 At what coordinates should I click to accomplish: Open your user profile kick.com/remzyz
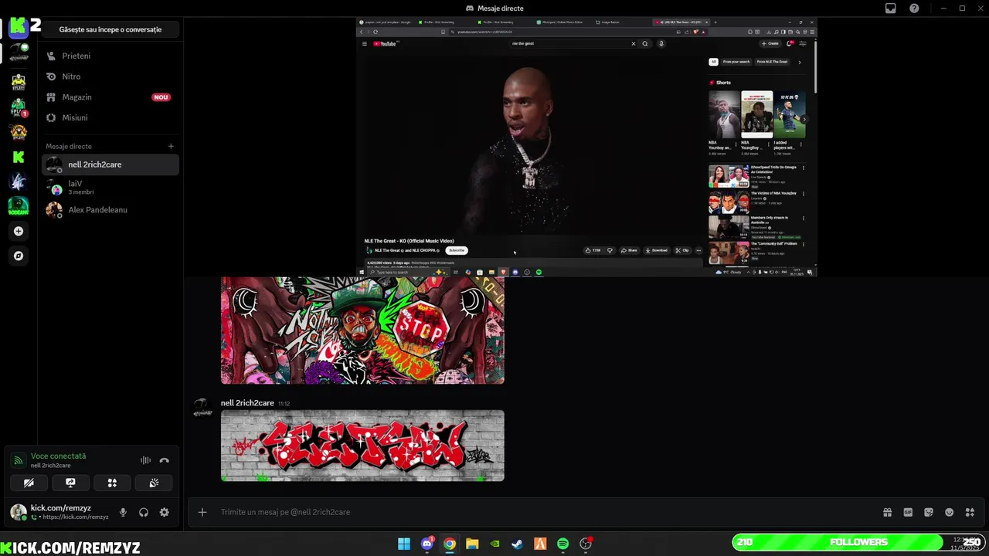[60, 512]
